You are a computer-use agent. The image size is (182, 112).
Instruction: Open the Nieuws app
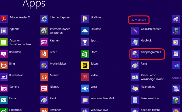pos(50,88)
